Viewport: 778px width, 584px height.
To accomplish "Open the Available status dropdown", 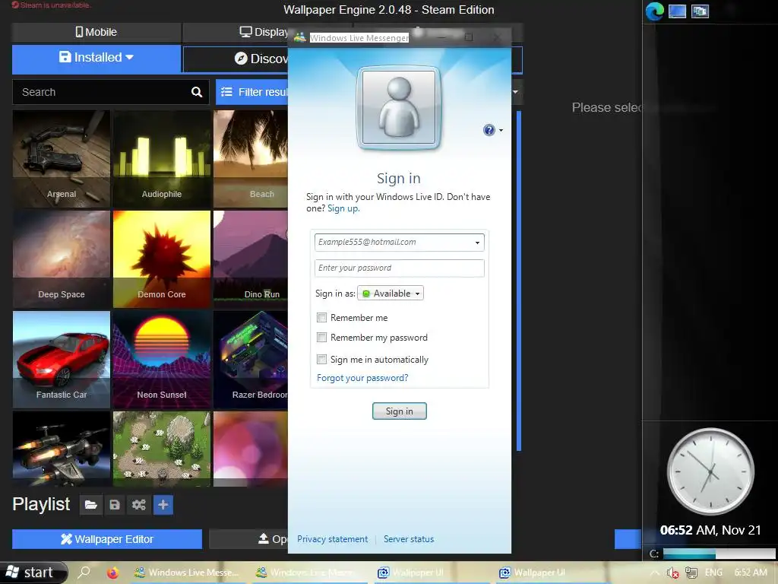I will [x=391, y=294].
